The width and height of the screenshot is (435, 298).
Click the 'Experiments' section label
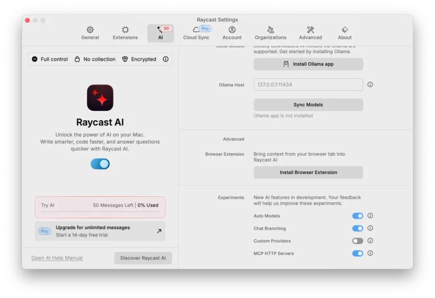pyautogui.click(x=231, y=198)
